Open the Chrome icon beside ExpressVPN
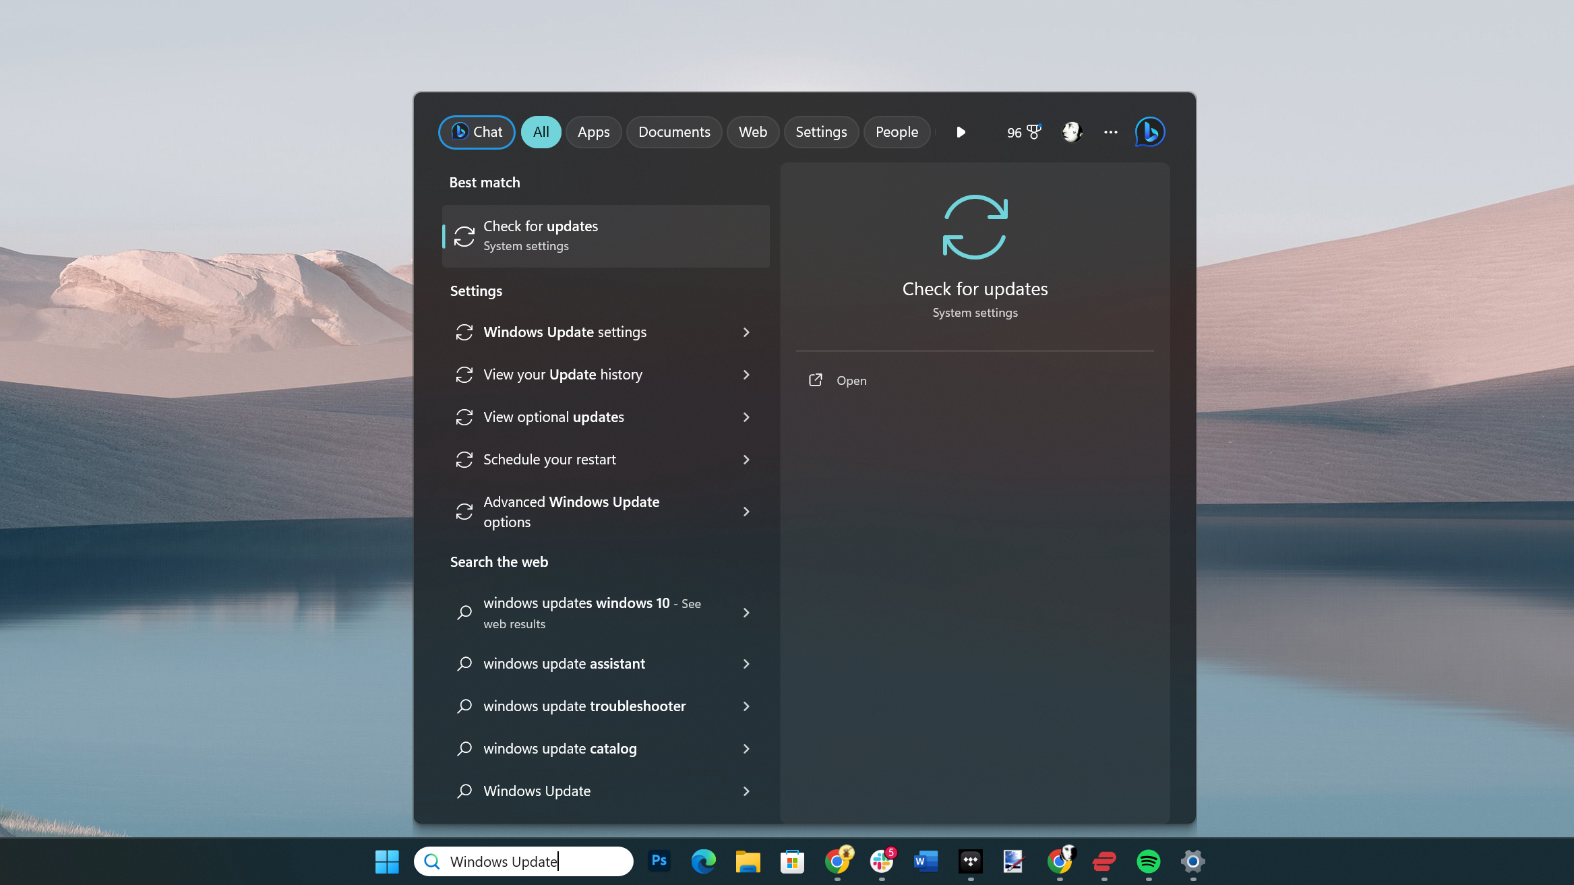The height and width of the screenshot is (885, 1574). coord(1060,861)
